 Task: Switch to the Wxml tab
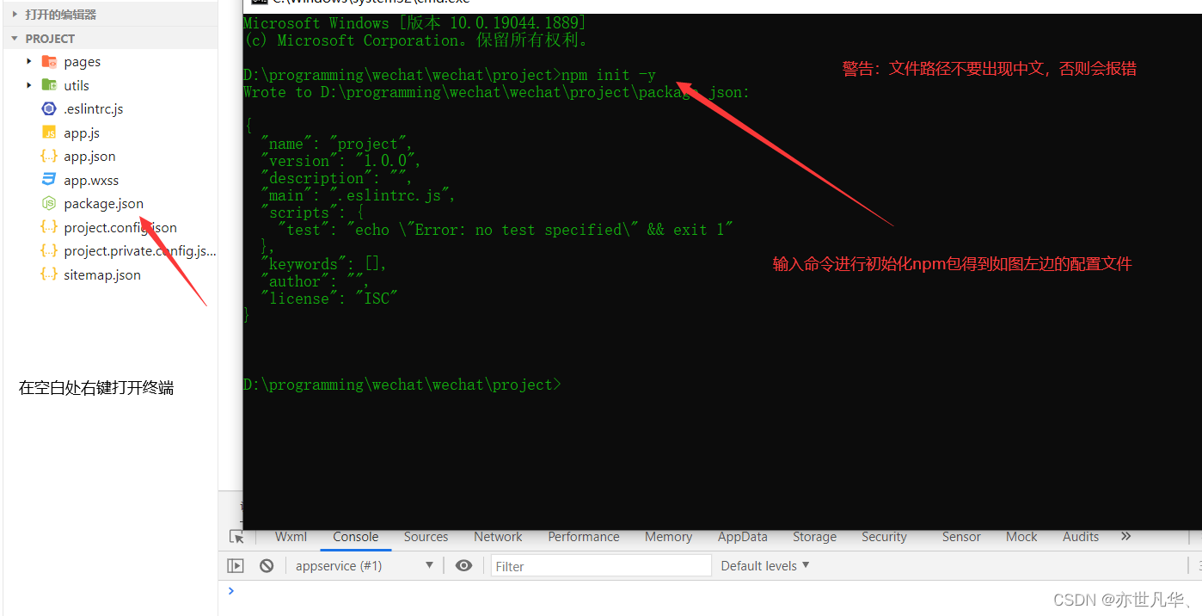coord(291,537)
